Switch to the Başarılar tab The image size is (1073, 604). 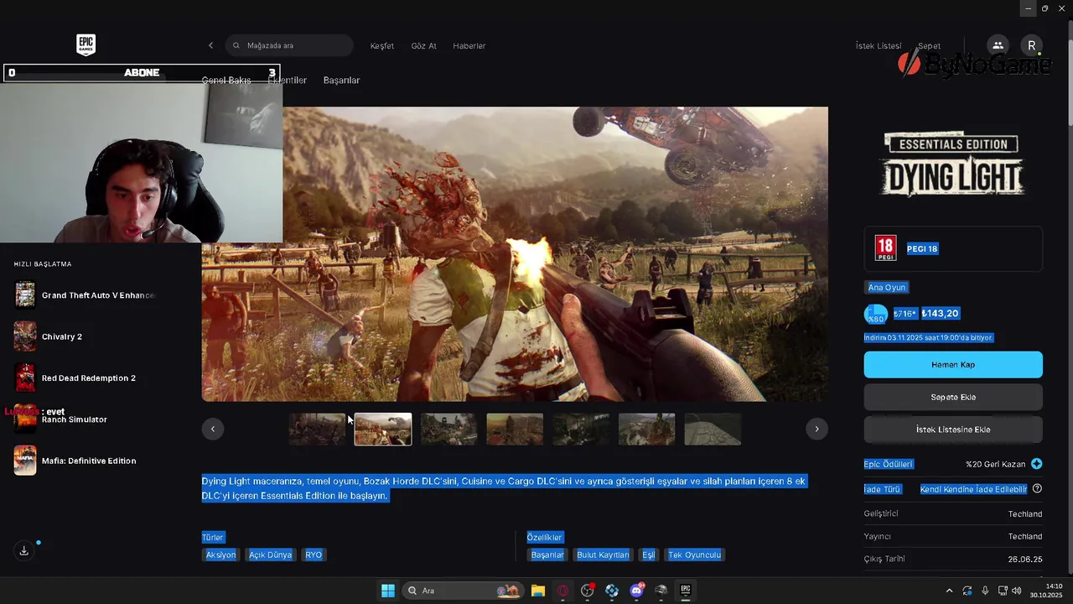341,80
